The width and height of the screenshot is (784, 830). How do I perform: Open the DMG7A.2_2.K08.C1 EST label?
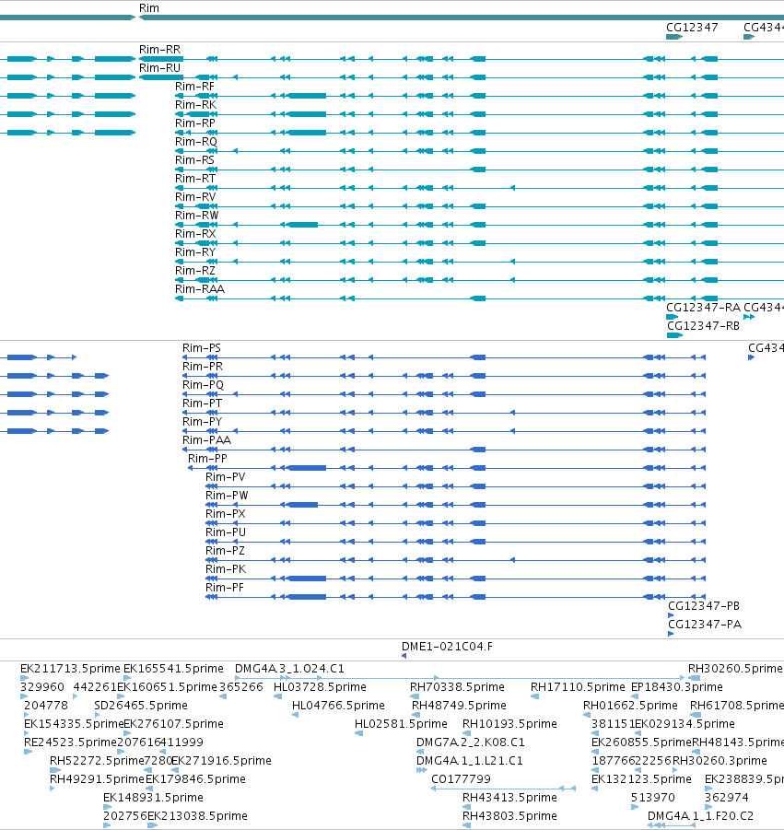point(470,742)
